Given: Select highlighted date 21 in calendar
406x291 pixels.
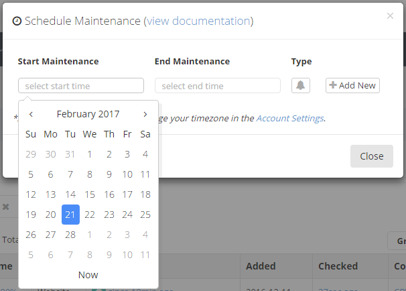Looking at the screenshot, I should click(x=70, y=215).
